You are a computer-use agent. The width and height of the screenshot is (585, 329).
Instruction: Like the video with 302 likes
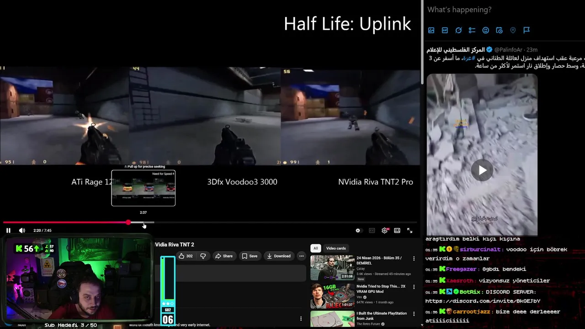(x=186, y=256)
